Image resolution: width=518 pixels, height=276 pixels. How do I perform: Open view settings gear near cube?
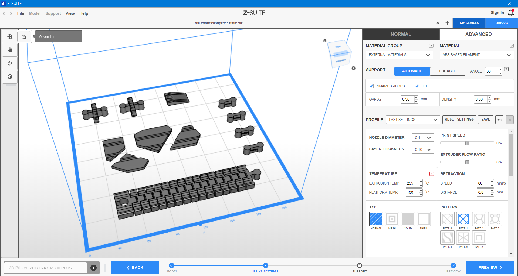[354, 68]
